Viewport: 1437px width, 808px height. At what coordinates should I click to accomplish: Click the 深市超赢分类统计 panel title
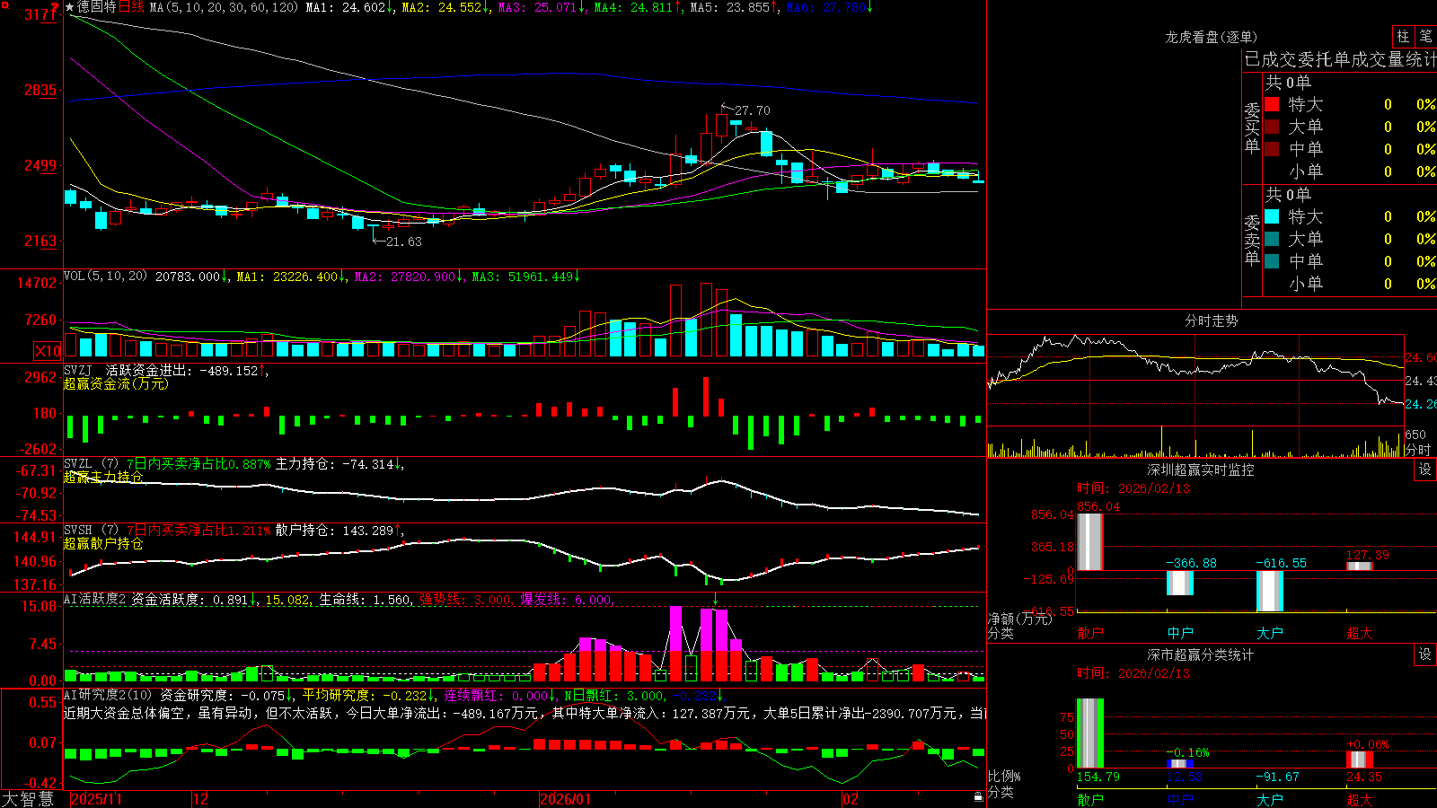click(x=1200, y=654)
